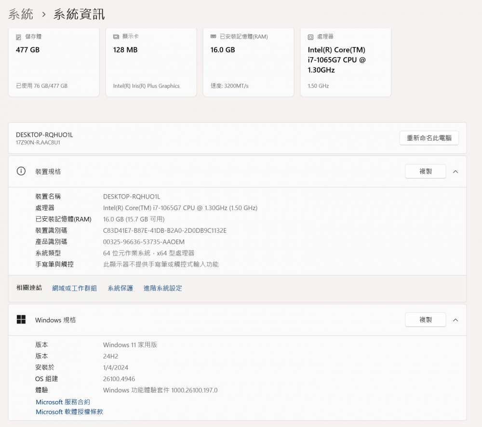Screen dimensions: 482x427
Task: Click the breadcrumb arrow after 系統
Action: pos(43,14)
